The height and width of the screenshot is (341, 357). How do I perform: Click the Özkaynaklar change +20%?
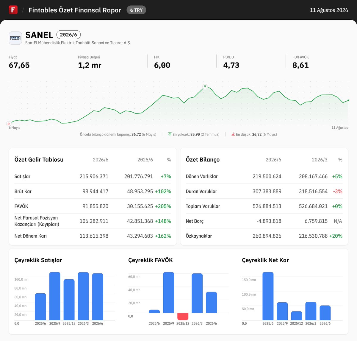[x=336, y=236]
